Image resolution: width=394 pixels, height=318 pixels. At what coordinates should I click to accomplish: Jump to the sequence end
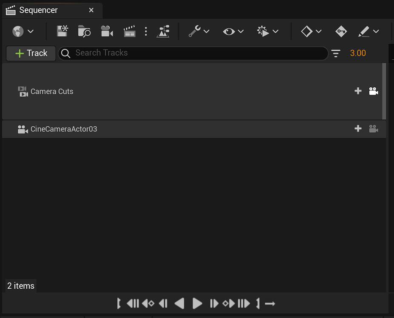point(244,304)
